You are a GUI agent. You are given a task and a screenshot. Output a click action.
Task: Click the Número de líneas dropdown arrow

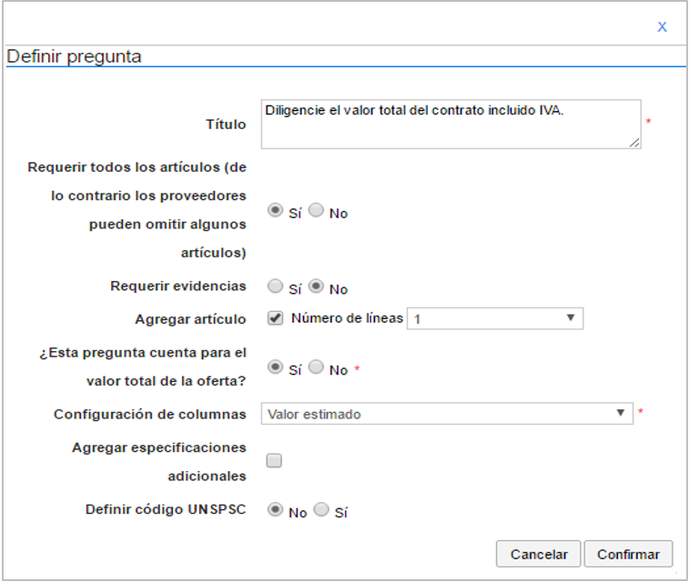coord(571,317)
